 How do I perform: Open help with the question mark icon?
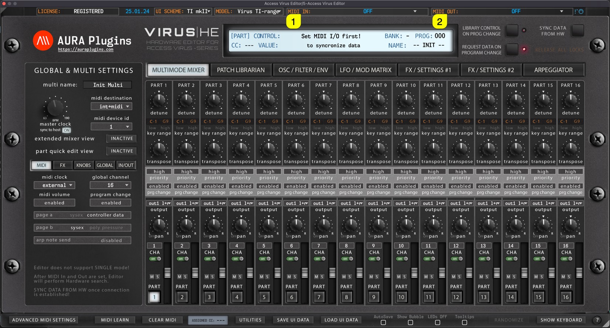point(597,320)
